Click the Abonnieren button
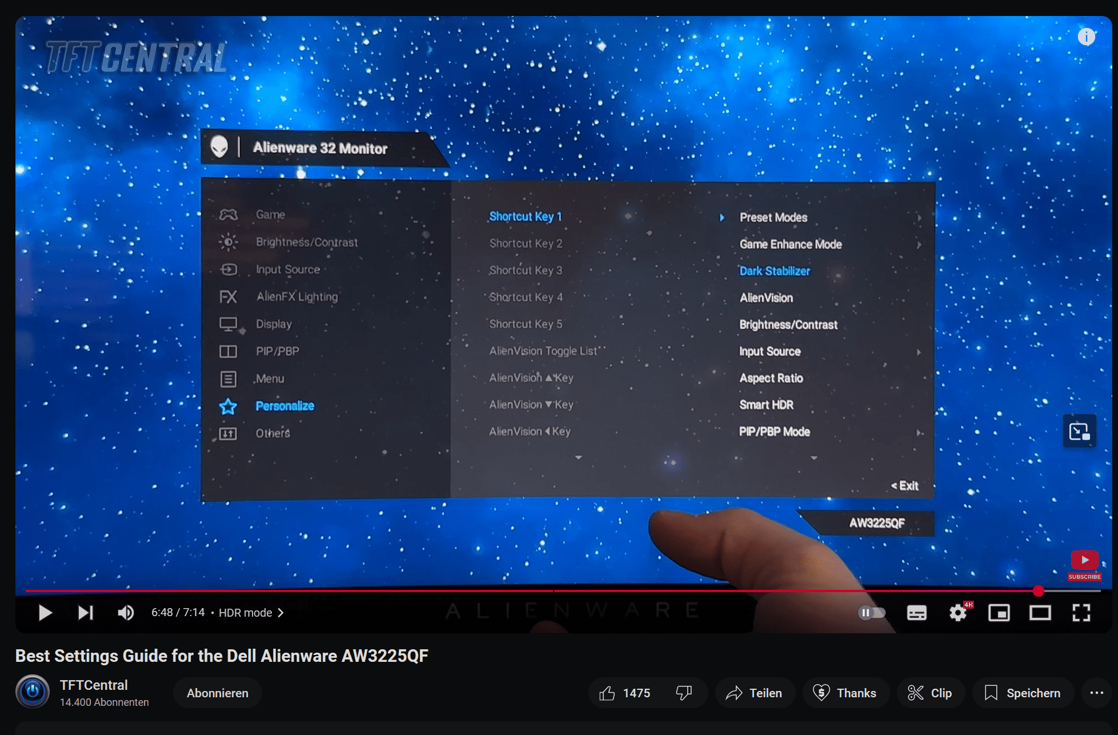This screenshot has width=1118, height=735. pyautogui.click(x=218, y=693)
